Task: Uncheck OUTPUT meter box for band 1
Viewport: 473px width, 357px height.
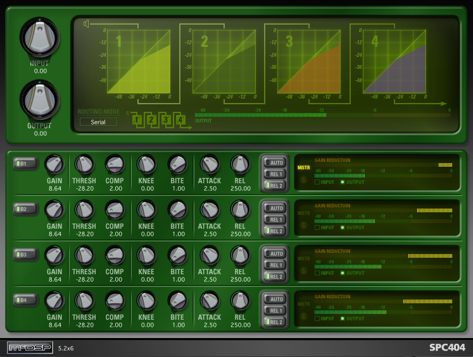Action: tap(343, 182)
